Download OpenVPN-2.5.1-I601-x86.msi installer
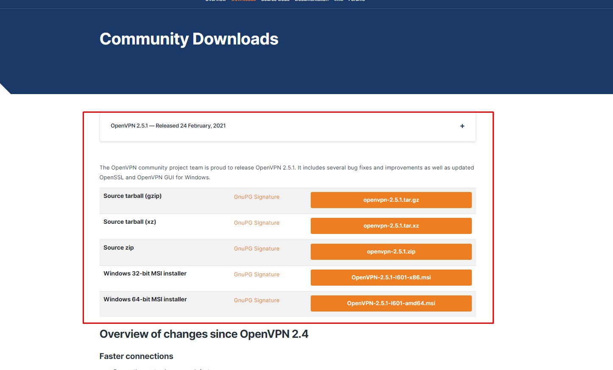Screen dimensions: 613x370 (x=391, y=278)
